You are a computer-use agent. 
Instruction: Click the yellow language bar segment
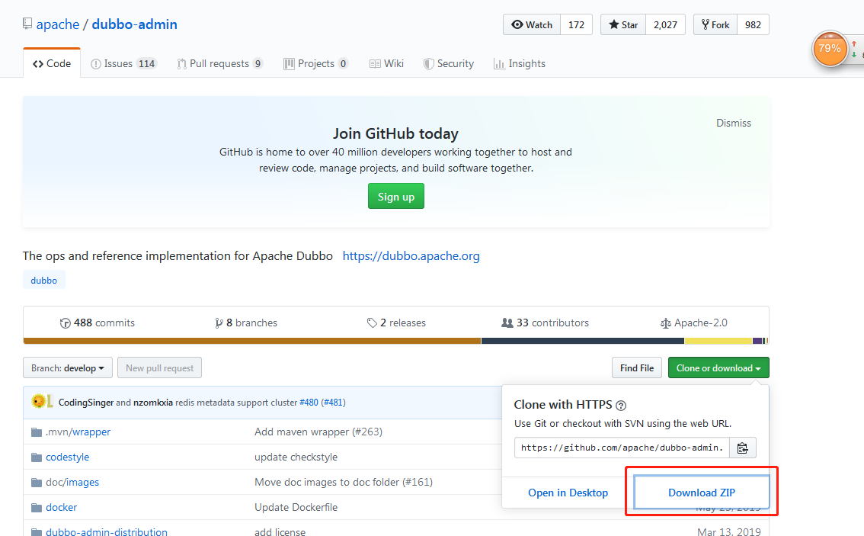718,341
